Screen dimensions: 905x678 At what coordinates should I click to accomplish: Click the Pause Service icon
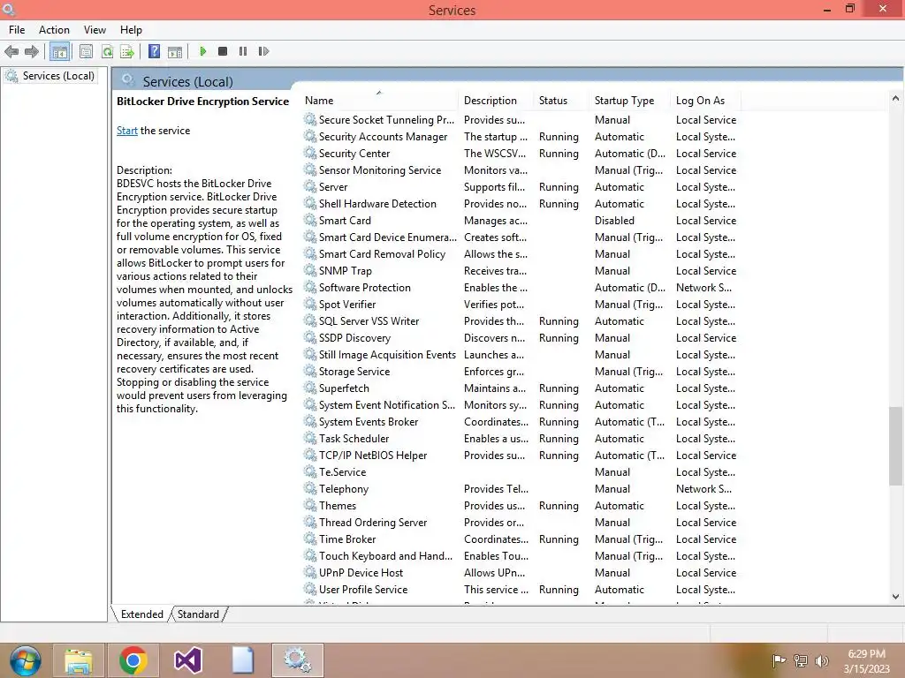click(243, 51)
